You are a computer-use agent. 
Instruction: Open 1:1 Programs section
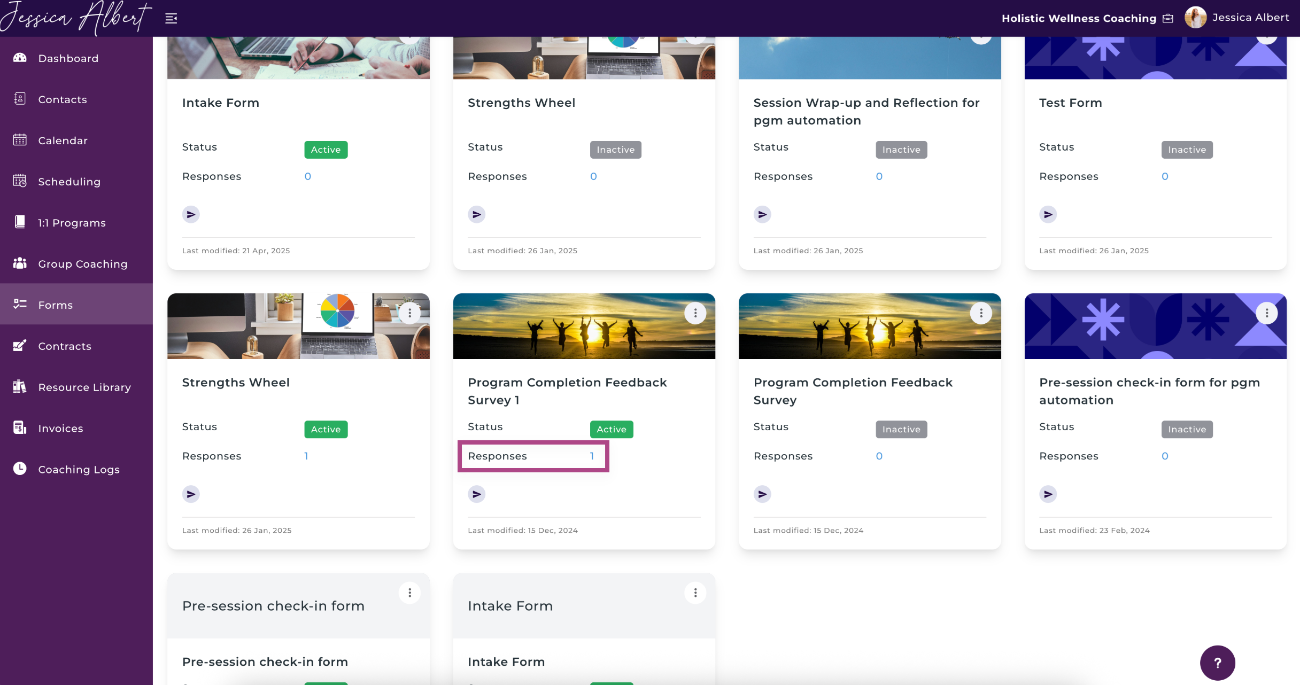pos(76,223)
